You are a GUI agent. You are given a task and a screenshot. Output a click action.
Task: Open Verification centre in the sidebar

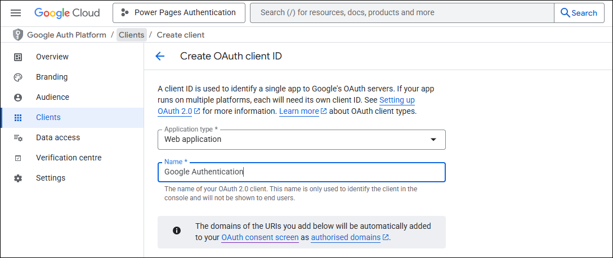(72, 158)
